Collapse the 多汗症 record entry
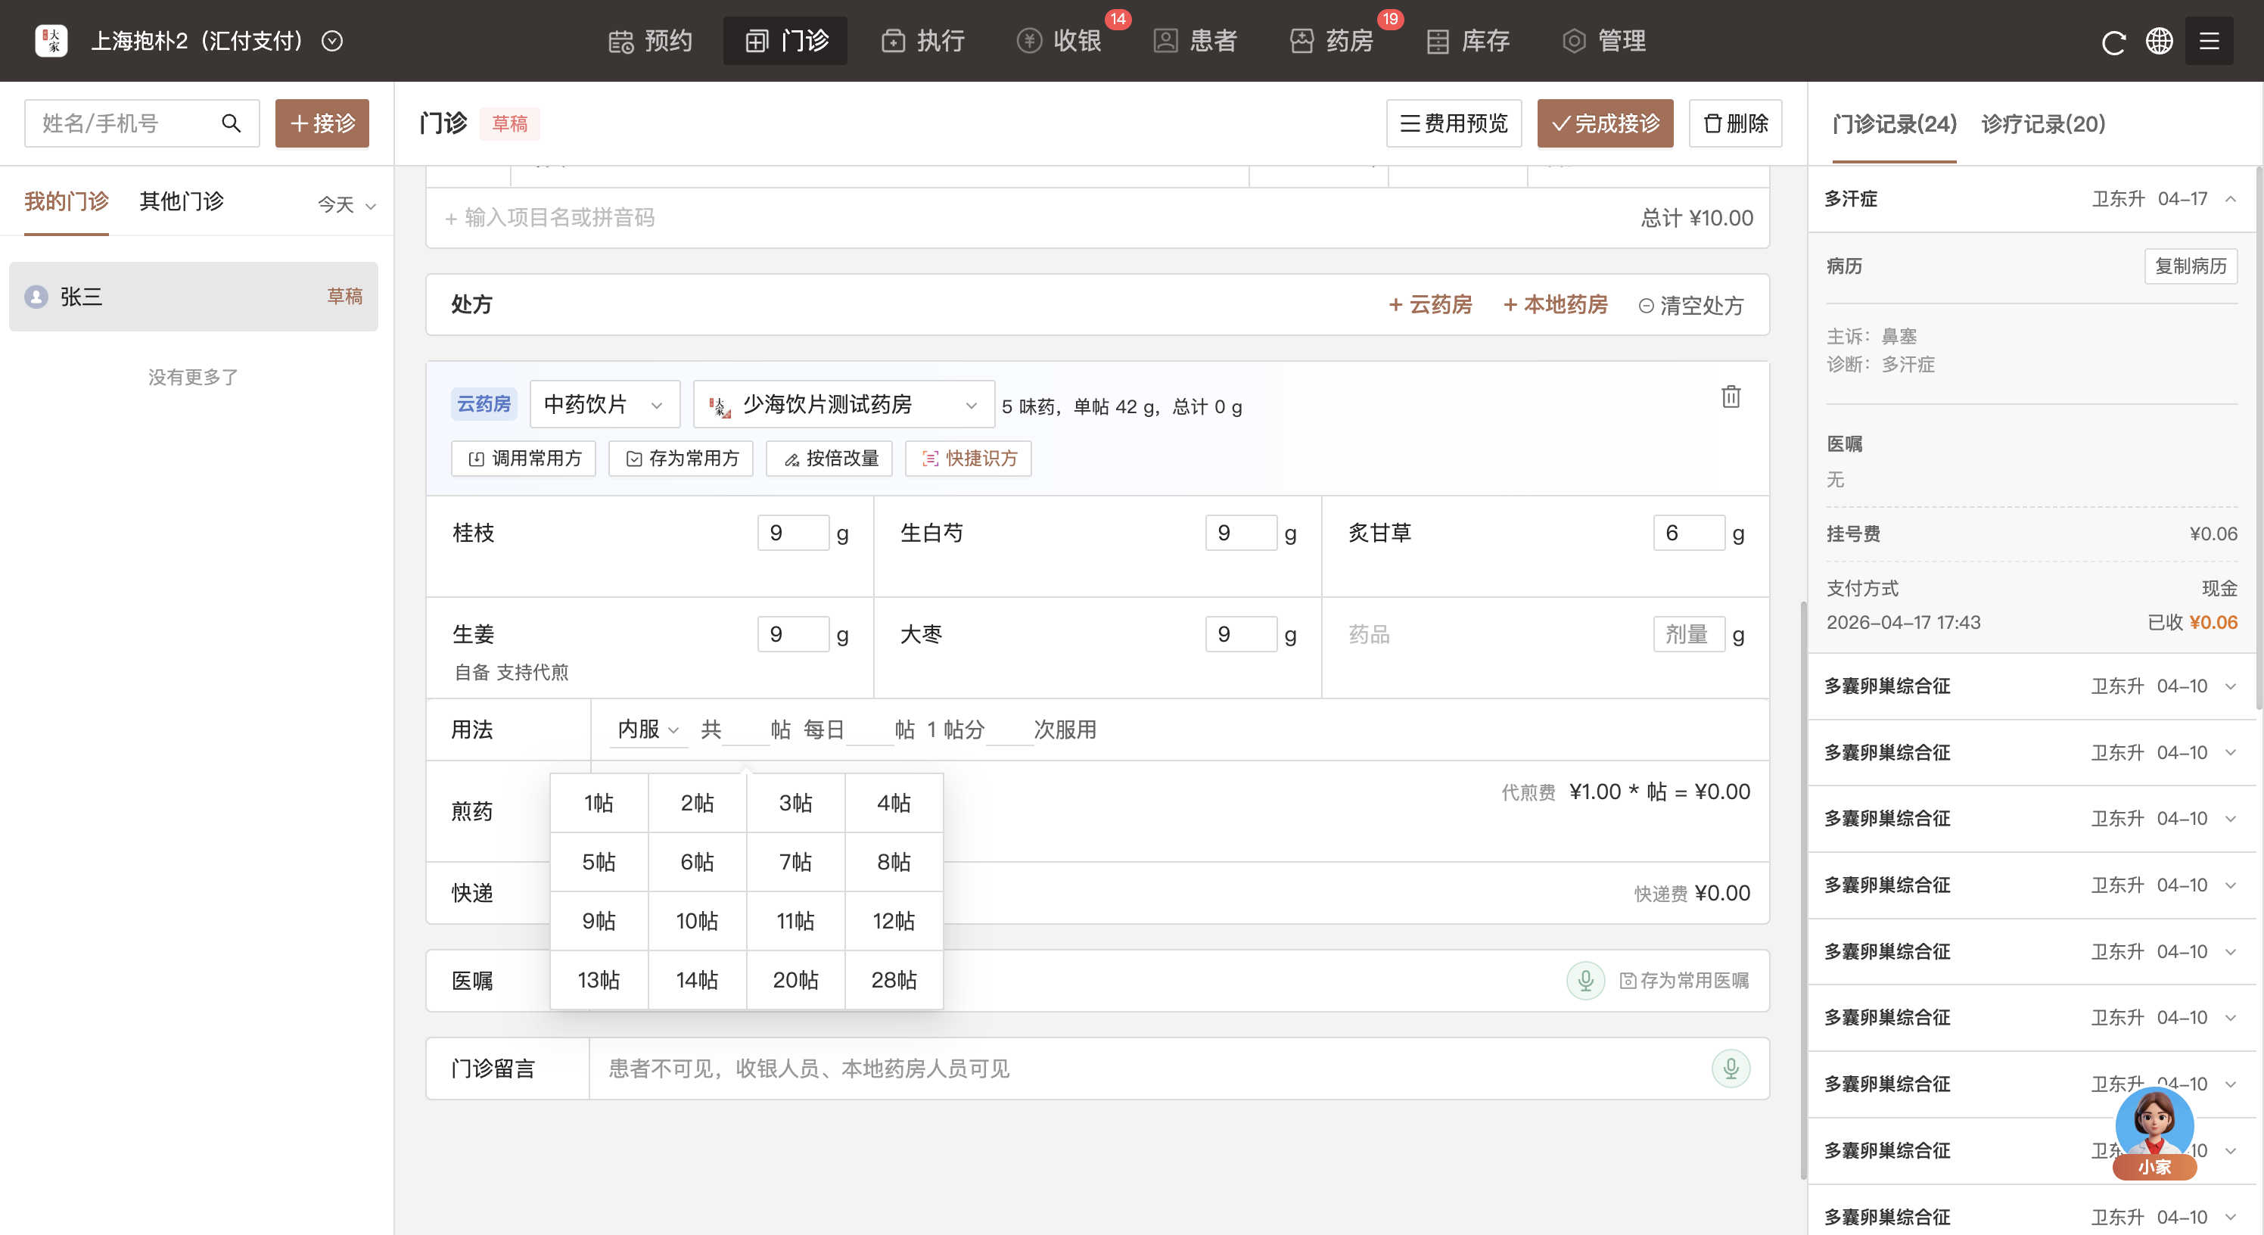 2231,199
